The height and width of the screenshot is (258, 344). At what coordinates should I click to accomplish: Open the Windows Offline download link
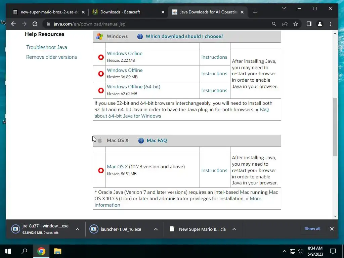pyautogui.click(x=125, y=70)
